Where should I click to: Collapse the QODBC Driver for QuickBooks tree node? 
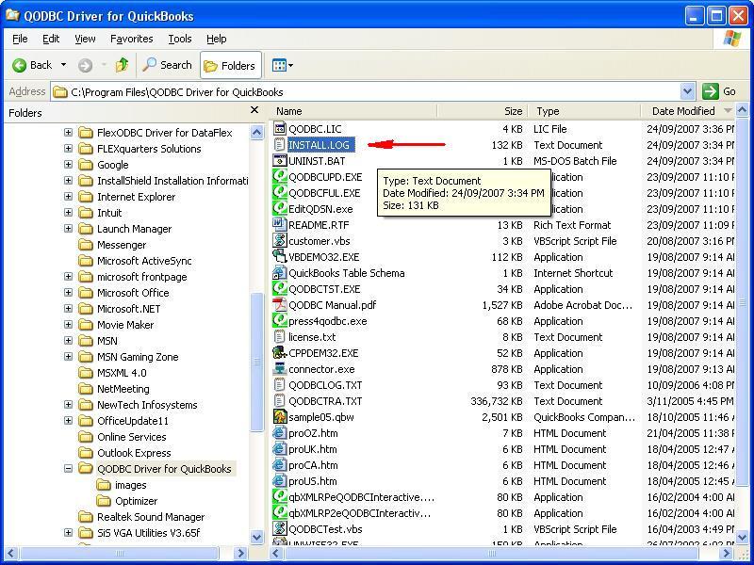click(69, 469)
